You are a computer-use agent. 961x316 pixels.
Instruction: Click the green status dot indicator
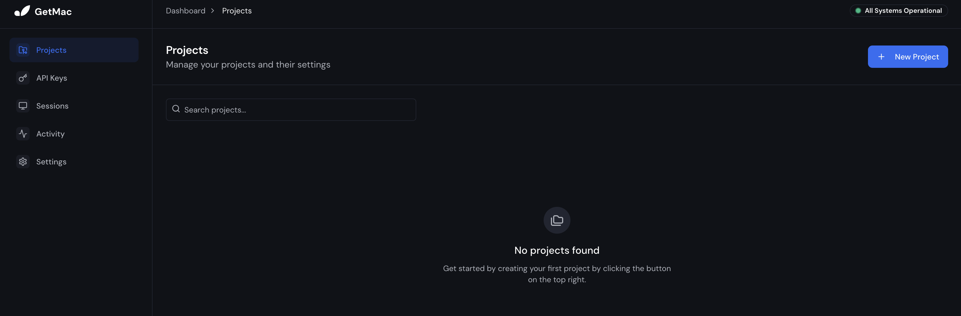point(858,11)
